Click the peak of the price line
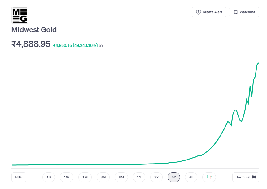Screen dimensions: 267x189 258,63
